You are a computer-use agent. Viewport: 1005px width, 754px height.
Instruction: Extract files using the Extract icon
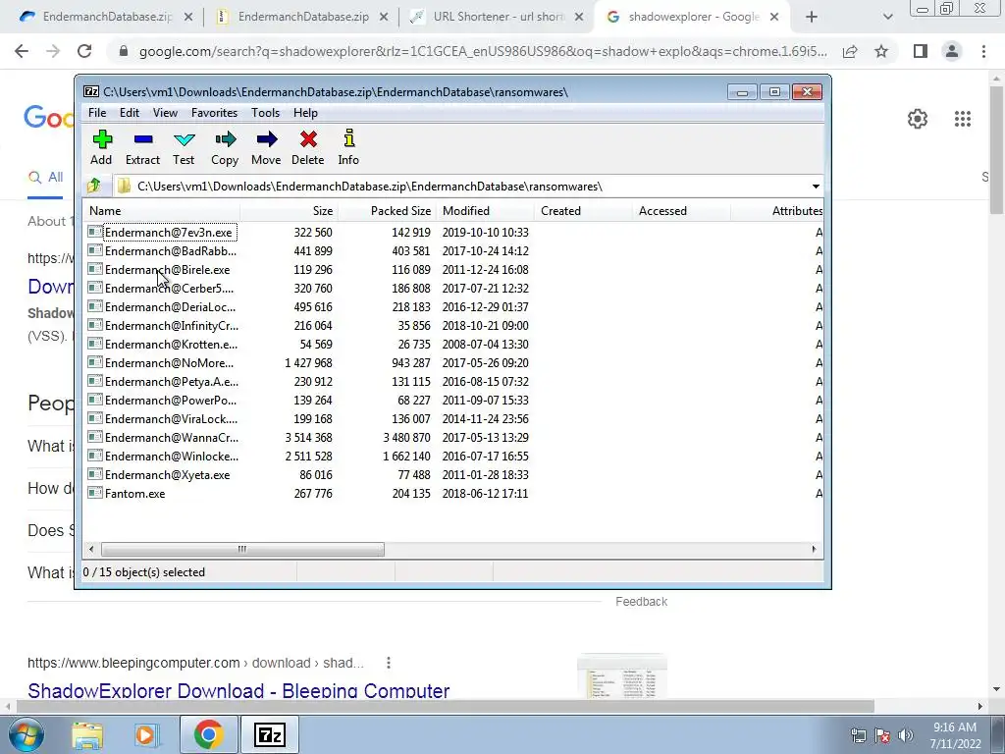(x=142, y=147)
